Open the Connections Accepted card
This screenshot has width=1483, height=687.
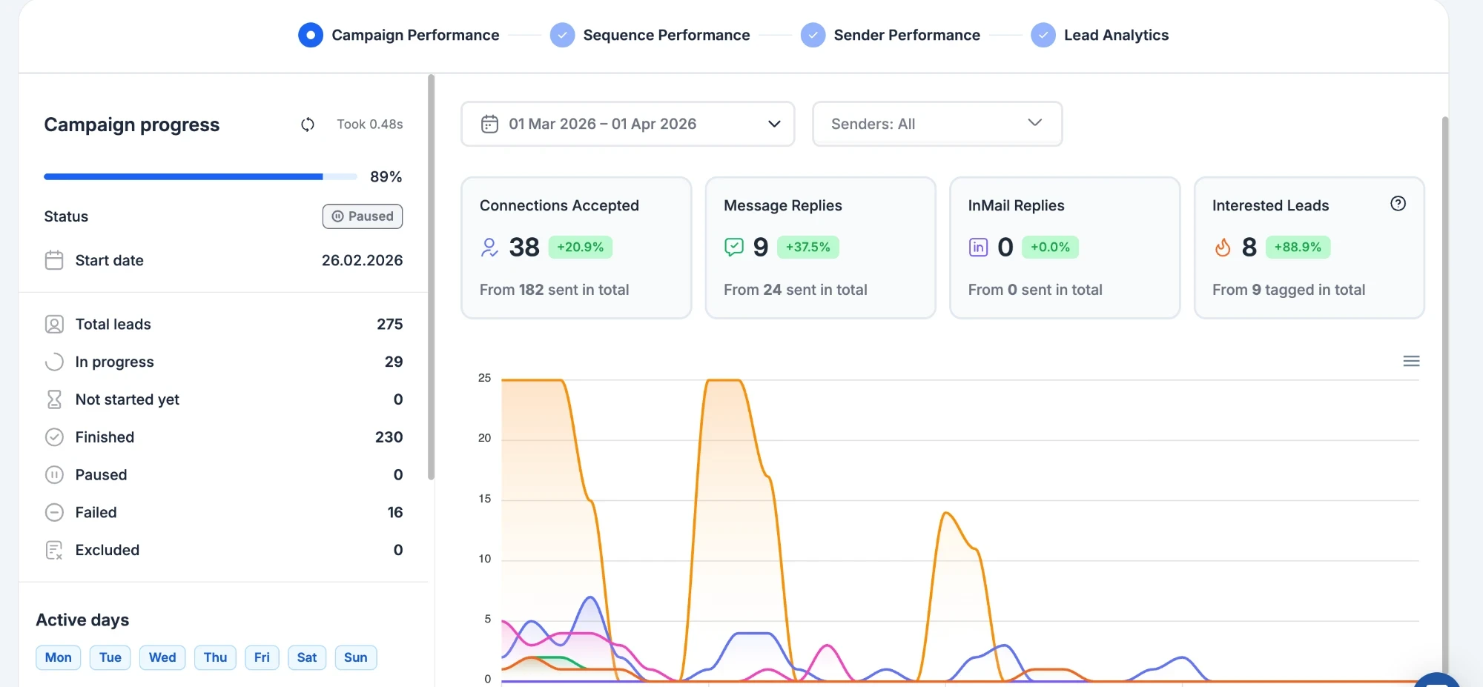(x=576, y=248)
